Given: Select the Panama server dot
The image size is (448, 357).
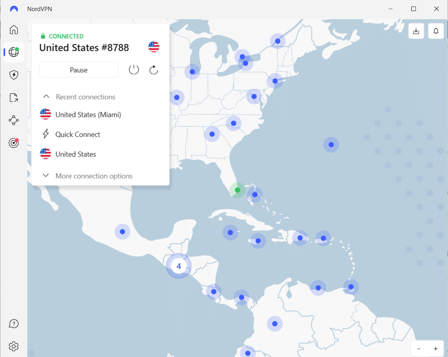Looking at the screenshot, I should pos(241,297).
